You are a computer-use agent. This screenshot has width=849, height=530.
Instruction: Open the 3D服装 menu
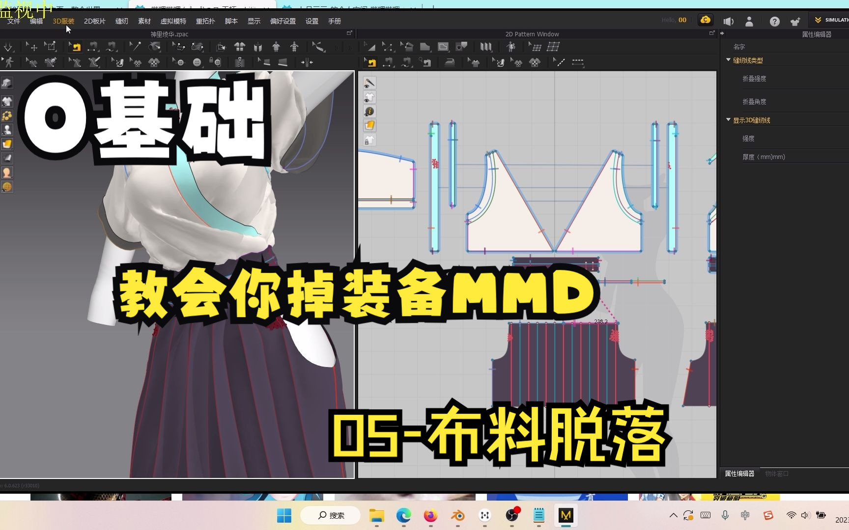click(64, 21)
